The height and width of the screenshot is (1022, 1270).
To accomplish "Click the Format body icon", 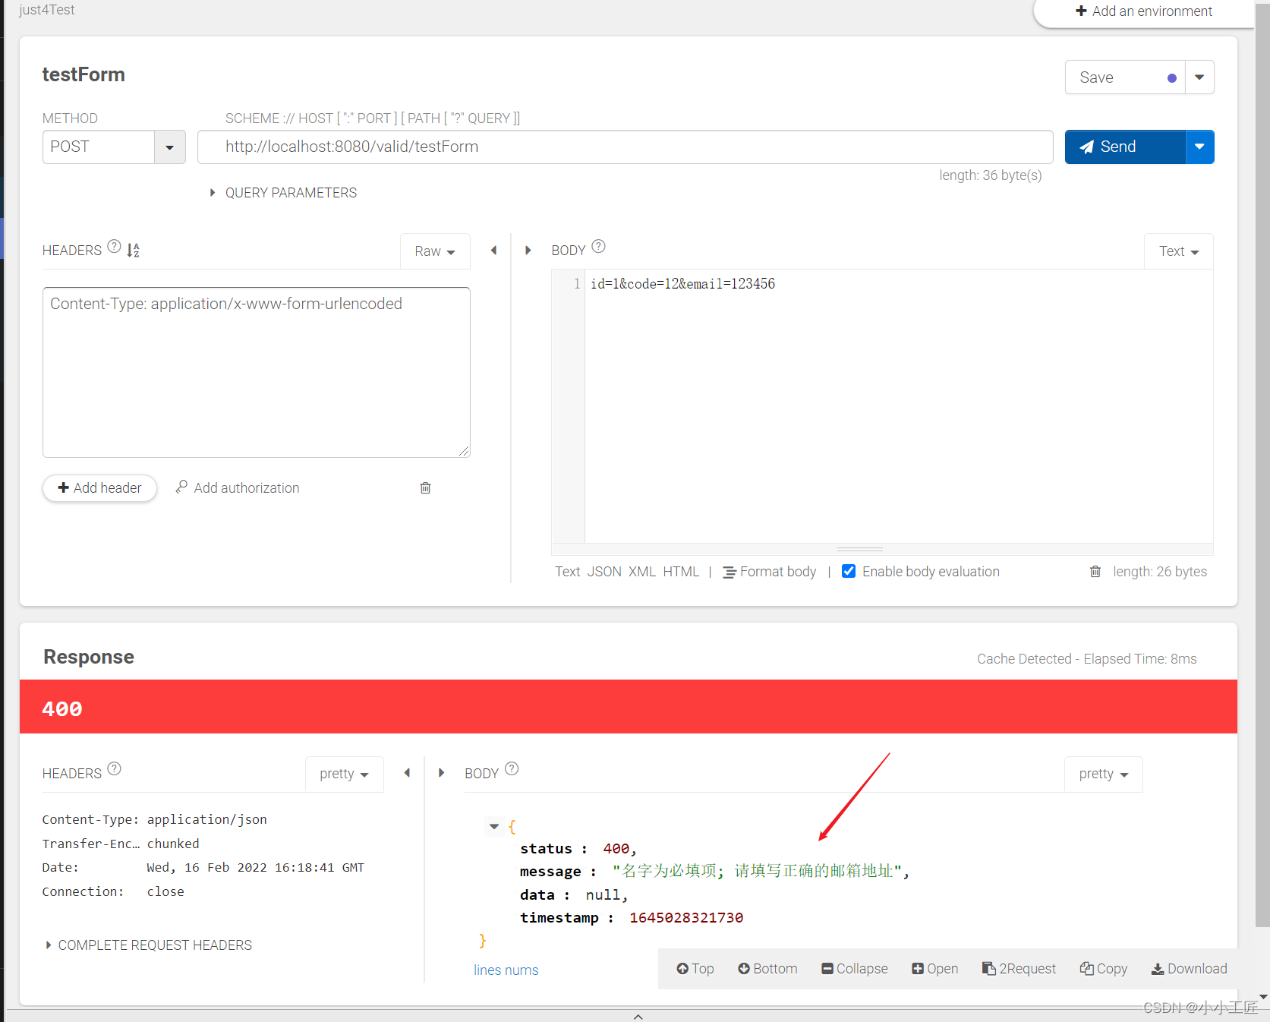I will click(730, 571).
